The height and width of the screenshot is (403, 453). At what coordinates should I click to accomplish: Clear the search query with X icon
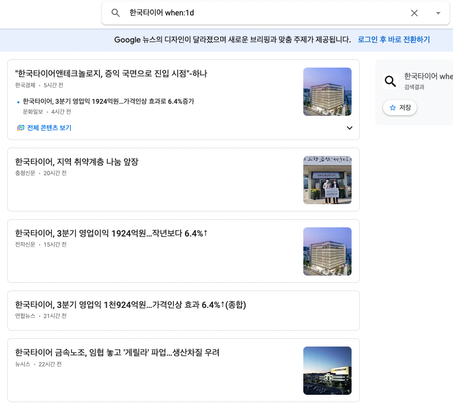point(414,13)
